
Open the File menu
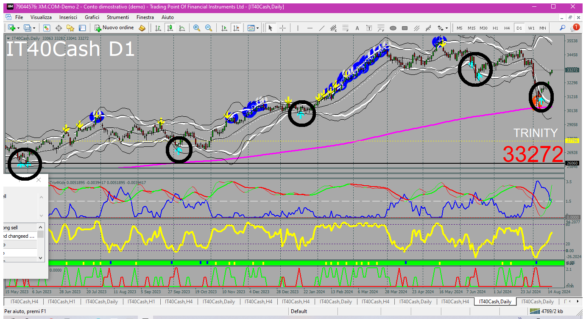(x=19, y=17)
